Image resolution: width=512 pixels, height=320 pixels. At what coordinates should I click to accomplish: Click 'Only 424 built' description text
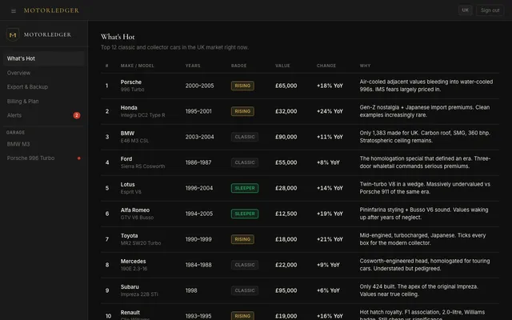(419, 290)
